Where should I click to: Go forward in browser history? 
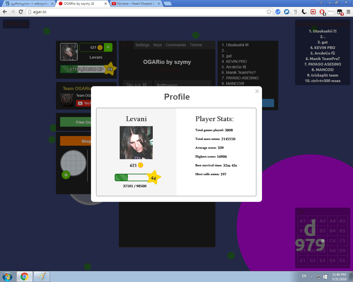coord(13,12)
